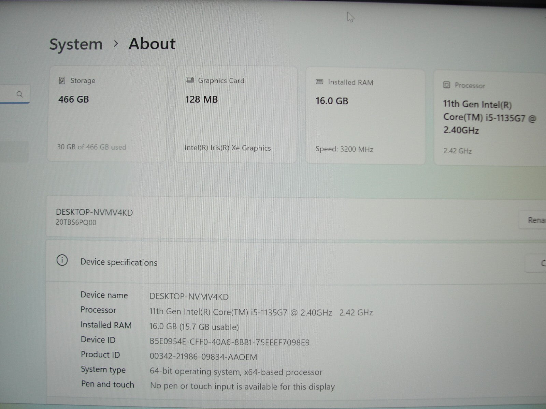Screen dimensions: 546x409
Task: Click the Storage drive icon
Action: [62, 81]
